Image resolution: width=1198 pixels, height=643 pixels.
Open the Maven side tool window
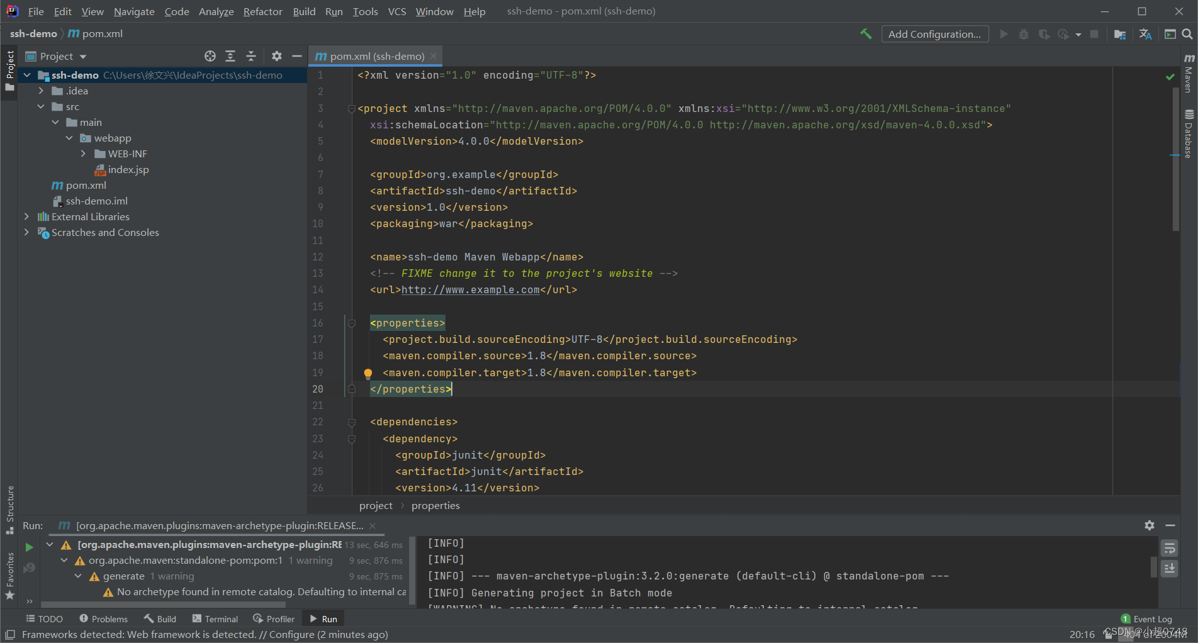point(1189,73)
